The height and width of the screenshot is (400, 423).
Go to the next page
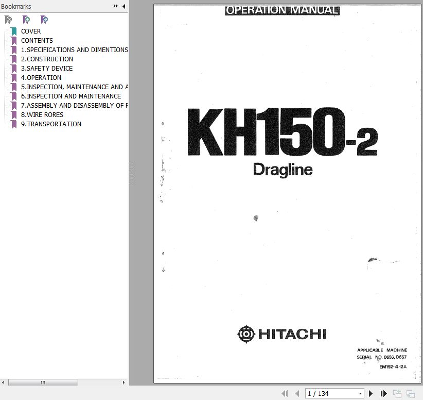pyautogui.click(x=371, y=393)
